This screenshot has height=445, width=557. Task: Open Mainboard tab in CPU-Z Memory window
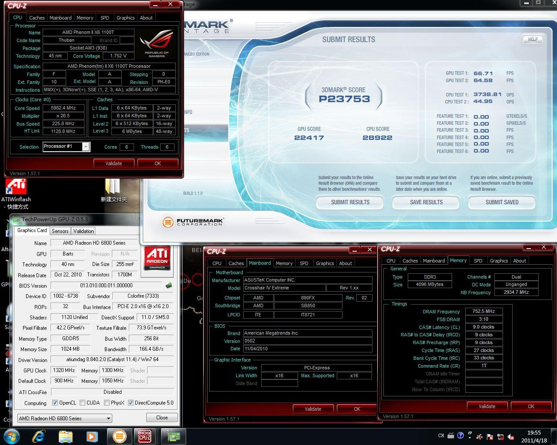(434, 261)
